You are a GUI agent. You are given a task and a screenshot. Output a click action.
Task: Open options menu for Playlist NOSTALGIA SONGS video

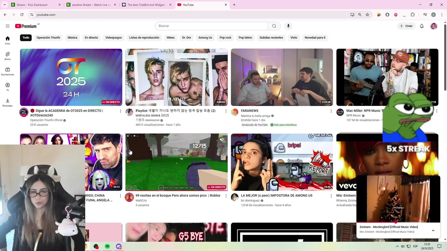(226, 111)
